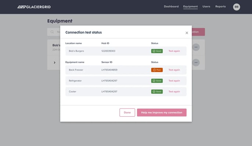The image size is (252, 146).
Task: Click the Good status badge for Refrigerator
Action: 157,81
